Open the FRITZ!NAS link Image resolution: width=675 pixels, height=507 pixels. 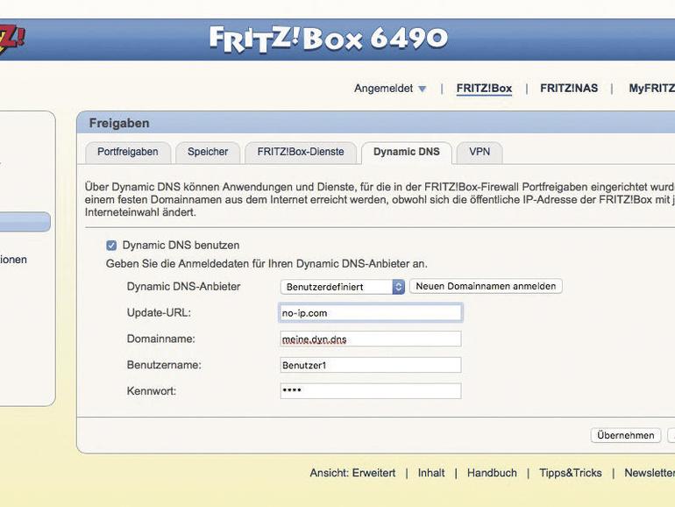click(569, 89)
